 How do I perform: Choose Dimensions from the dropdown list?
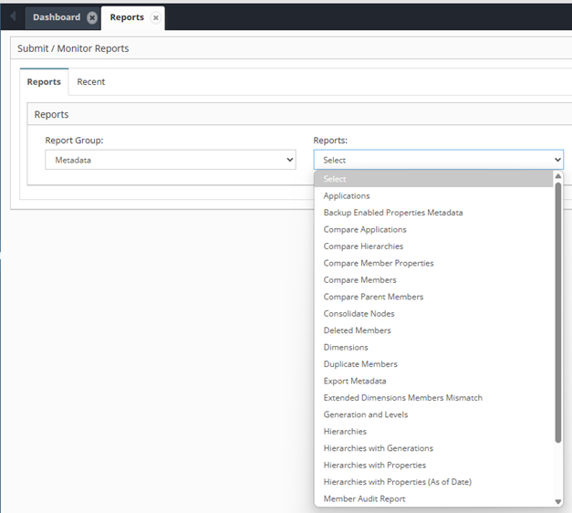433,347
